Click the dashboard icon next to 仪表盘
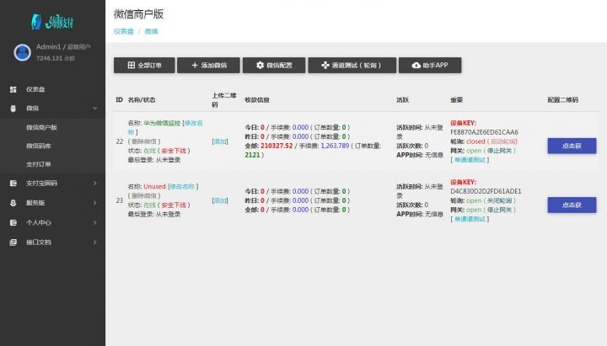Image resolution: width=607 pixels, height=346 pixels. pyautogui.click(x=13, y=89)
